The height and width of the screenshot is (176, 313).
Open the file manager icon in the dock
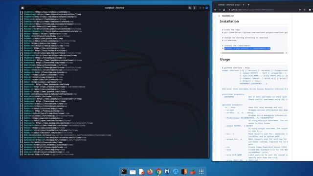pyautogui.click(x=133, y=172)
